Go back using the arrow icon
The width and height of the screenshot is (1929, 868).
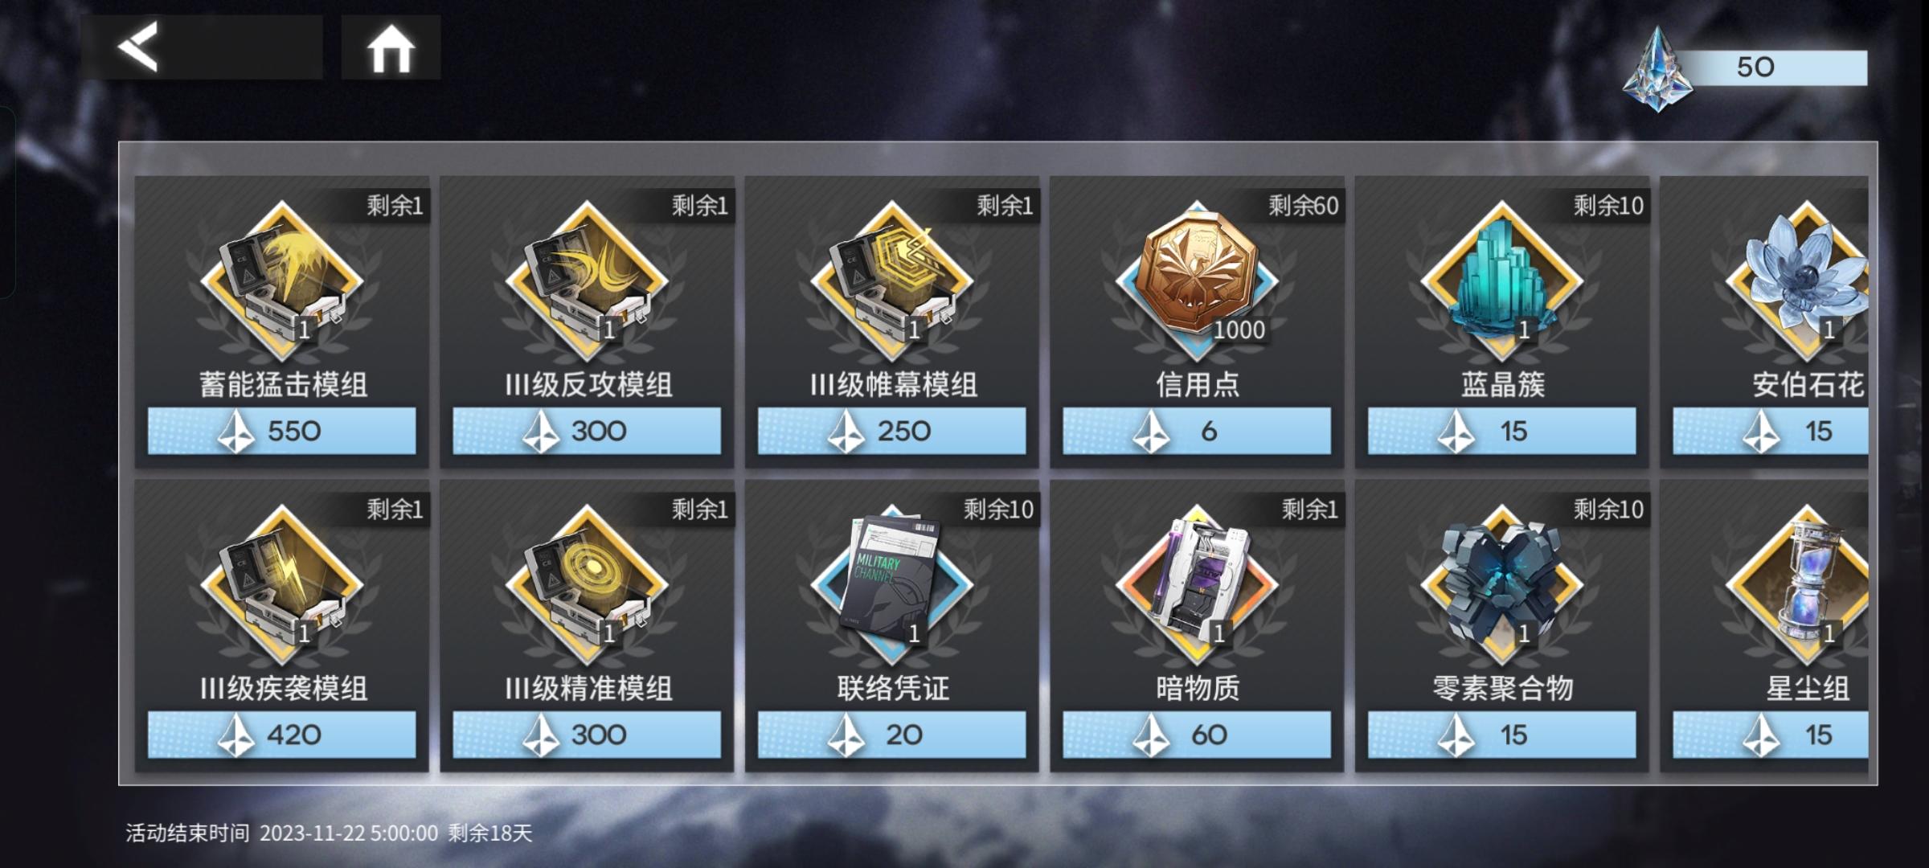(x=137, y=47)
